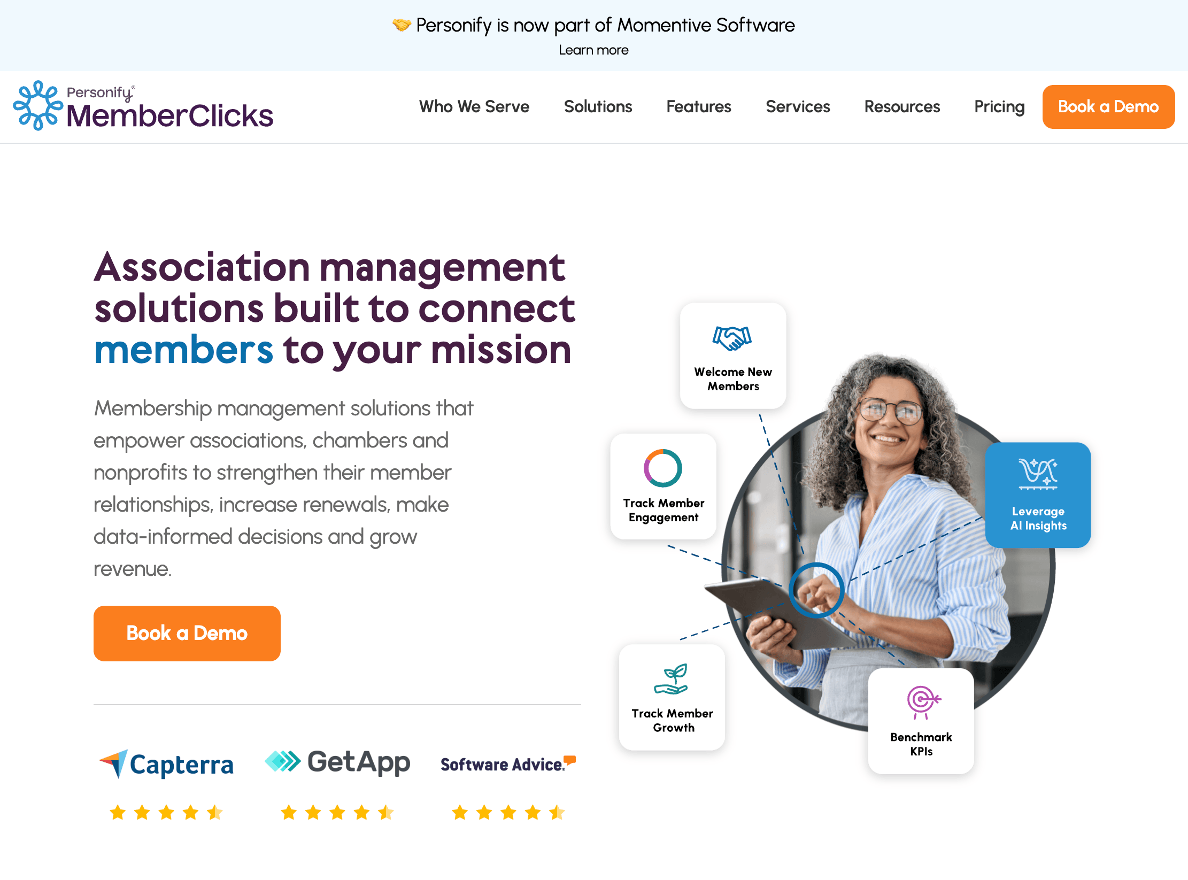Click the handshake emoji in the announcement banner

pos(402,25)
